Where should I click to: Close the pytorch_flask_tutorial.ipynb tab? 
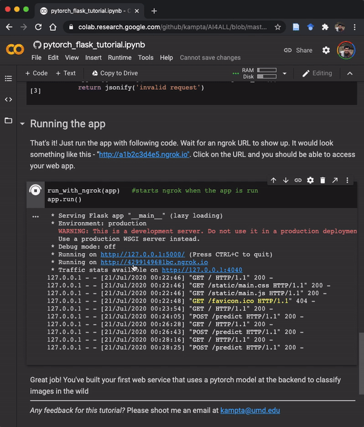136,11
